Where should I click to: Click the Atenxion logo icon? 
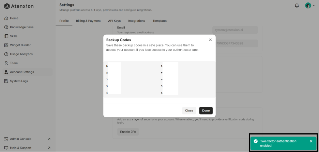point(7,6)
